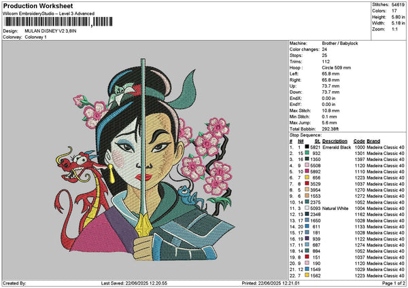Select the EndX: label
The height and width of the screenshot is (288, 408).
coord(296,98)
